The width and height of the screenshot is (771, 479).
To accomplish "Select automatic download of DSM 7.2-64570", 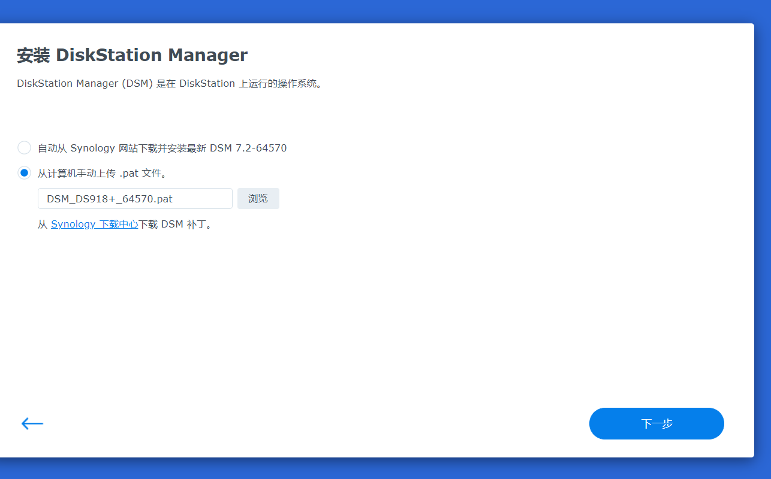I will tap(24, 148).
